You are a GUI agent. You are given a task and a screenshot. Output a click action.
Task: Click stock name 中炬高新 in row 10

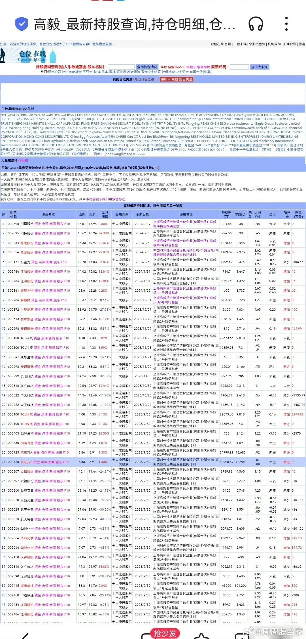[27, 310]
